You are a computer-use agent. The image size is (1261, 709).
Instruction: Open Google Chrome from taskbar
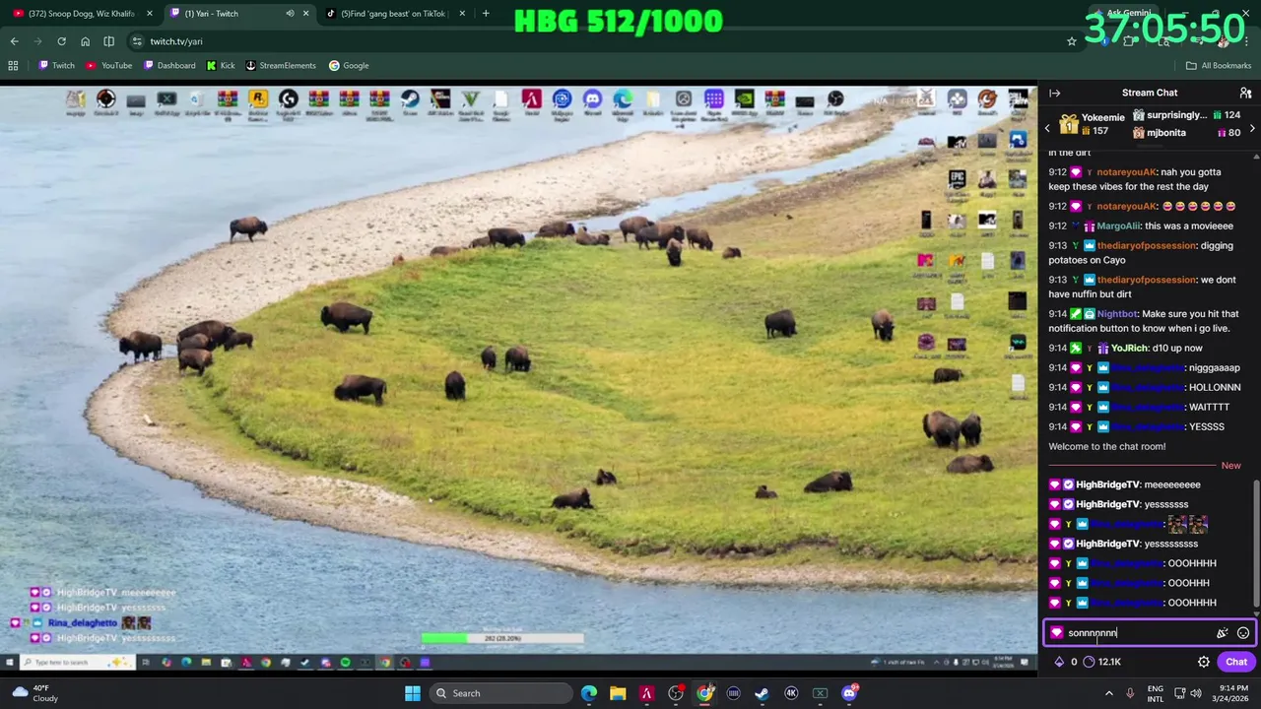point(704,693)
